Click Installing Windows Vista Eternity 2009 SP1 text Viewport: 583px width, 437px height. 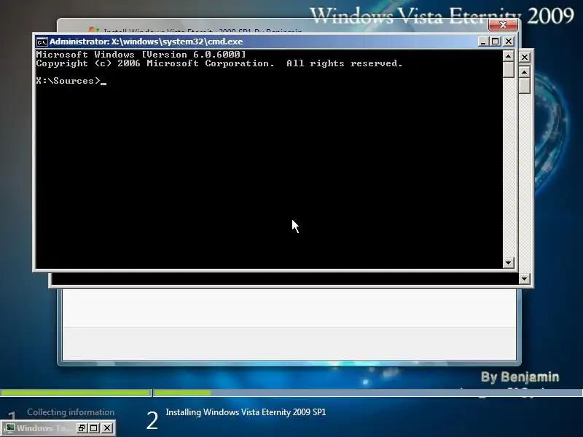tap(246, 412)
